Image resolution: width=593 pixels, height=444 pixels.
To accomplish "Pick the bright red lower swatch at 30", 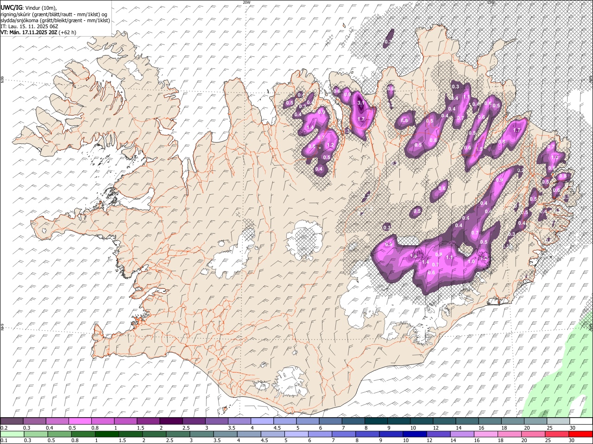I will pyautogui.click(x=580, y=434).
